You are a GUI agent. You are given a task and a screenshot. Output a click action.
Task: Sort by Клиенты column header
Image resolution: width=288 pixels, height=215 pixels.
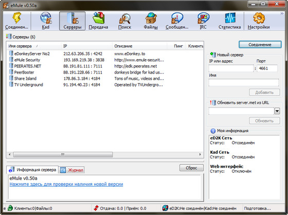195,46
